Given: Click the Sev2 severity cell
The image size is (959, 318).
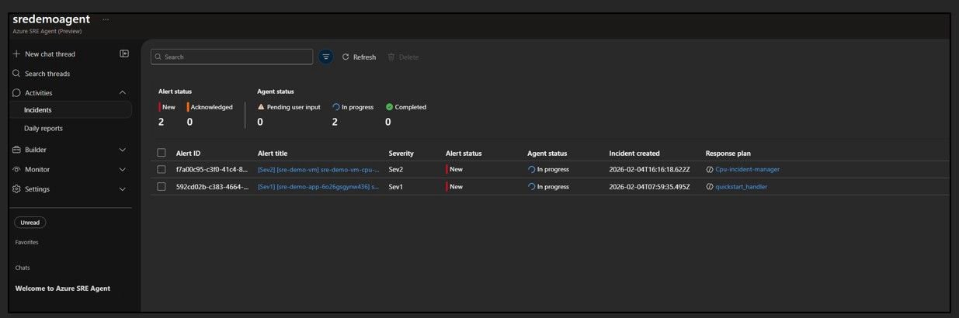Looking at the screenshot, I should pos(396,169).
